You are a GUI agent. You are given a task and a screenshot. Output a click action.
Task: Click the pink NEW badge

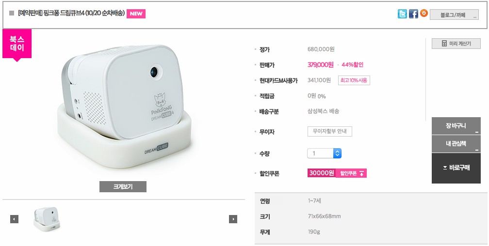pos(136,14)
